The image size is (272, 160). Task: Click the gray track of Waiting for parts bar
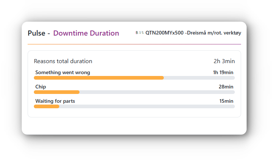click(146, 106)
